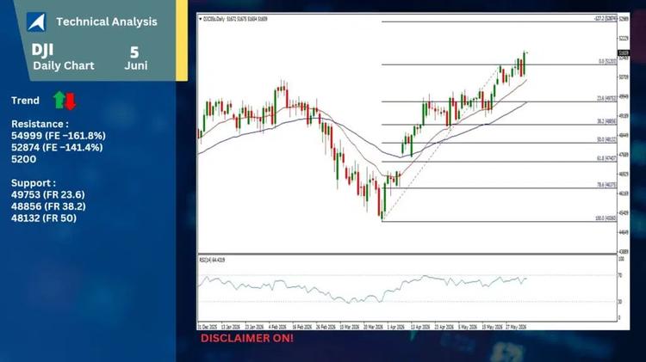Click the Support heading
The height and width of the screenshot is (362, 646).
coord(34,183)
